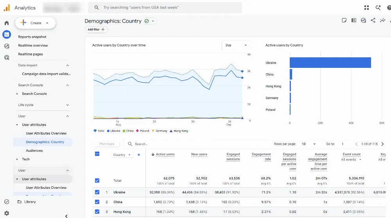
Task: Open the Reports icon in left rail
Action: click(7, 34)
